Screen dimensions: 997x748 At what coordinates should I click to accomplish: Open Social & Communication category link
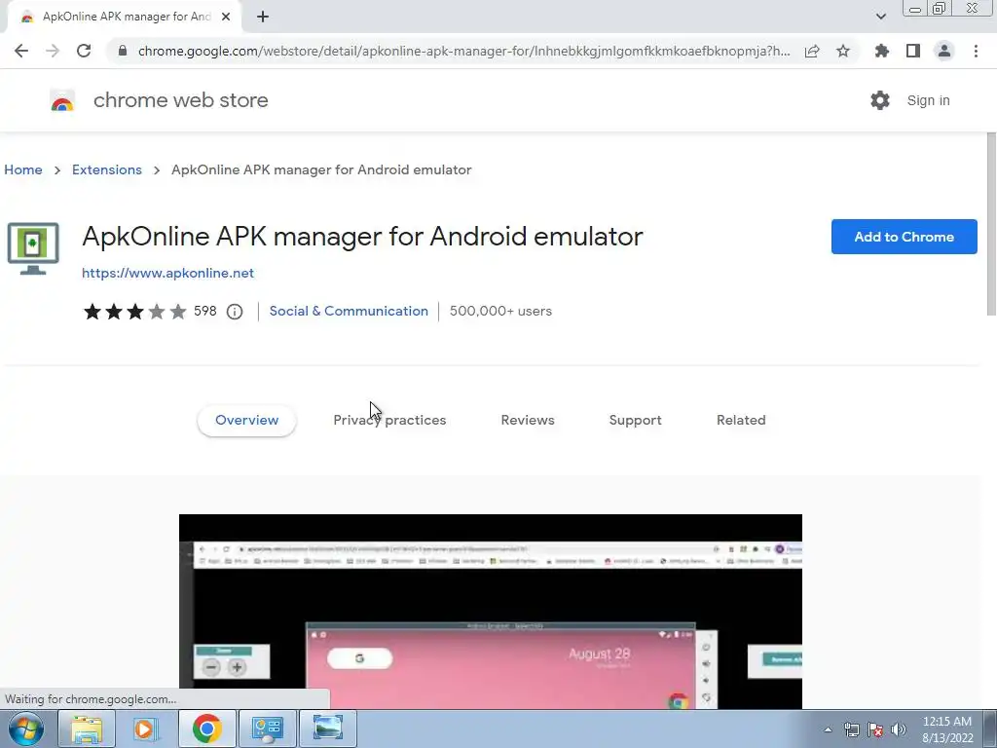click(x=349, y=311)
